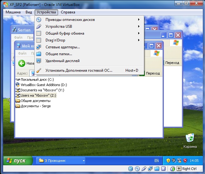Click yellow security shield tray icon
Image resolution: width=205 pixels, height=174 pixels.
click(168, 161)
